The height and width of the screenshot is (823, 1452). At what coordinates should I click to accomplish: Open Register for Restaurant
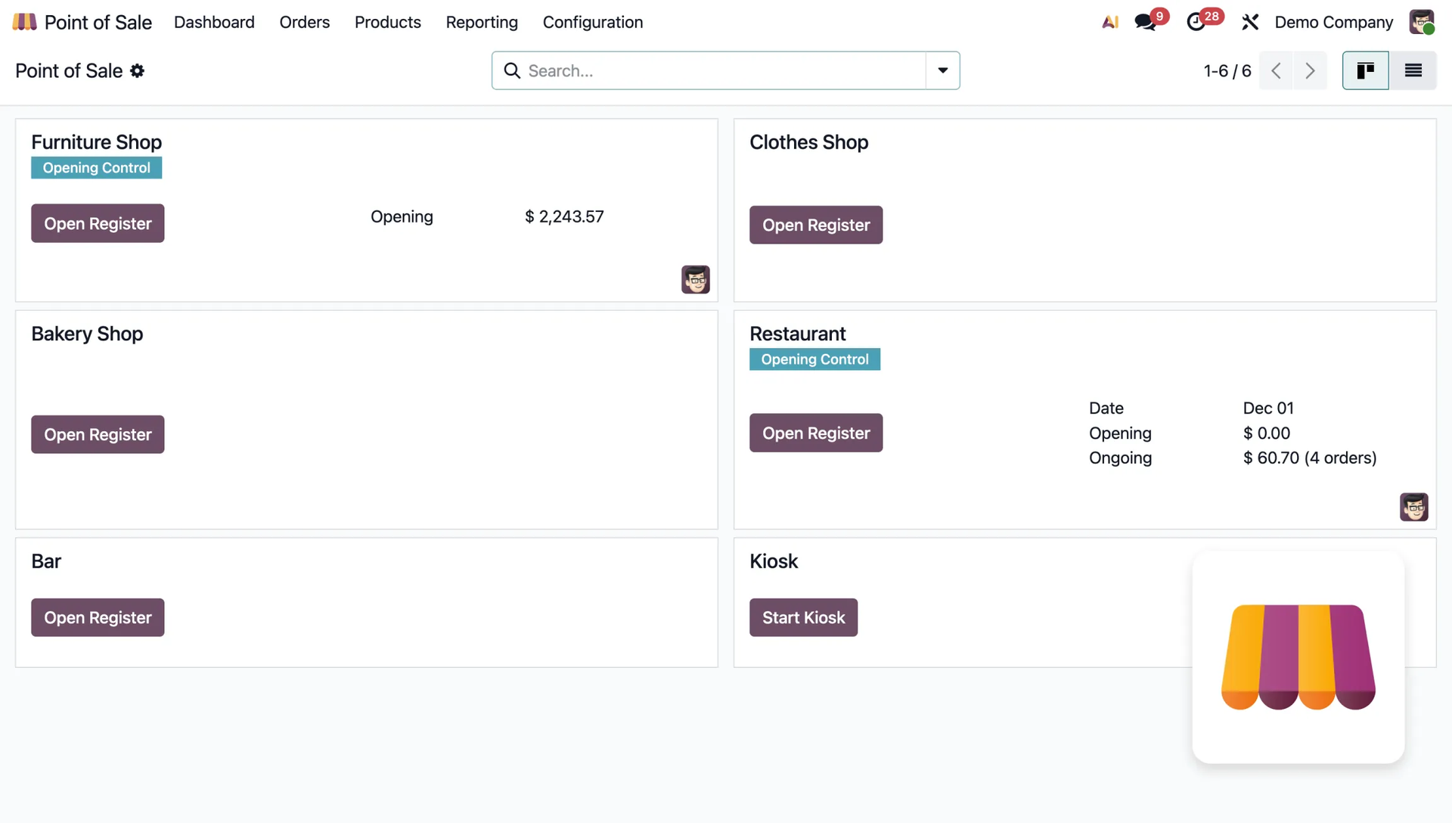[x=816, y=433]
